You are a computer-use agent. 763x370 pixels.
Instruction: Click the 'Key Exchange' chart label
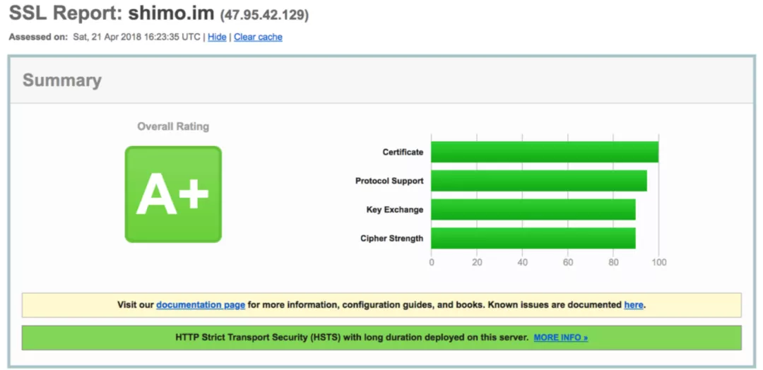coord(395,210)
